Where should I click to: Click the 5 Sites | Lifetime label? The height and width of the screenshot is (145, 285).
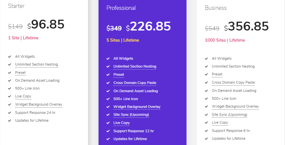coord(123,40)
